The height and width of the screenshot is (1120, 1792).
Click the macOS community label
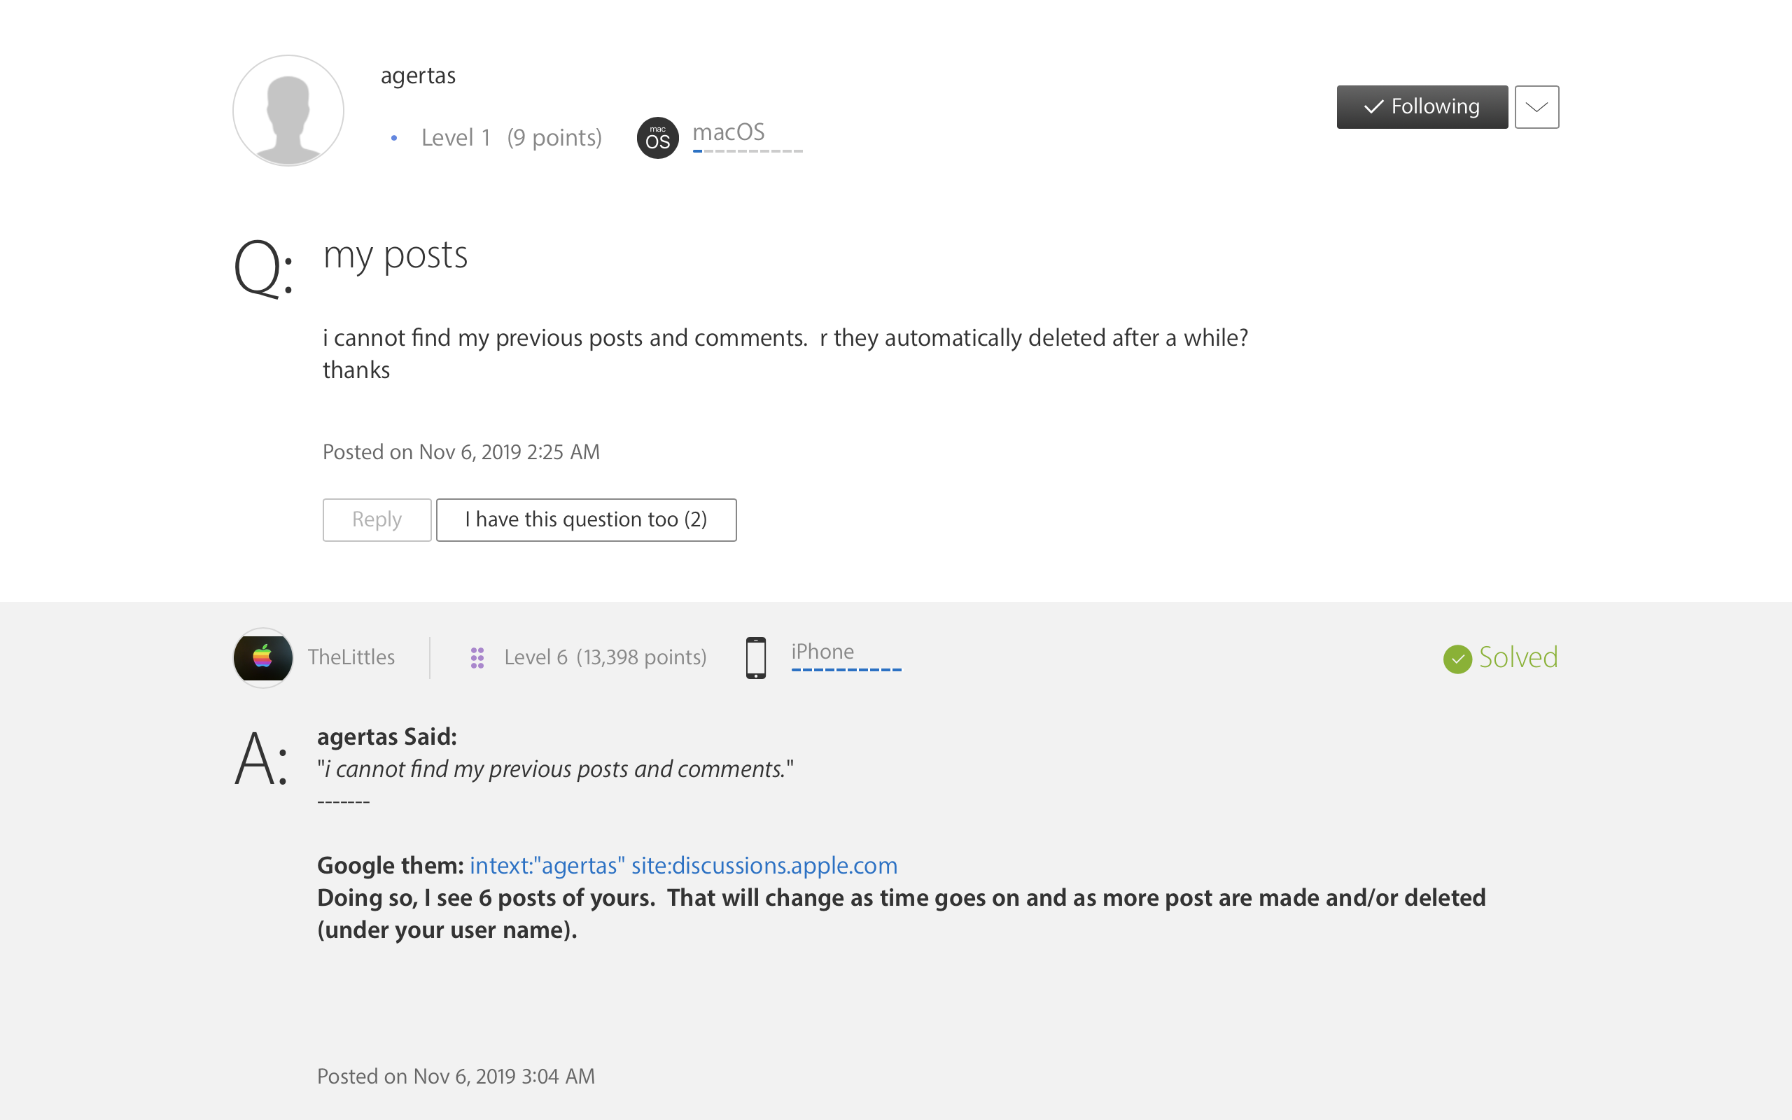click(x=728, y=132)
